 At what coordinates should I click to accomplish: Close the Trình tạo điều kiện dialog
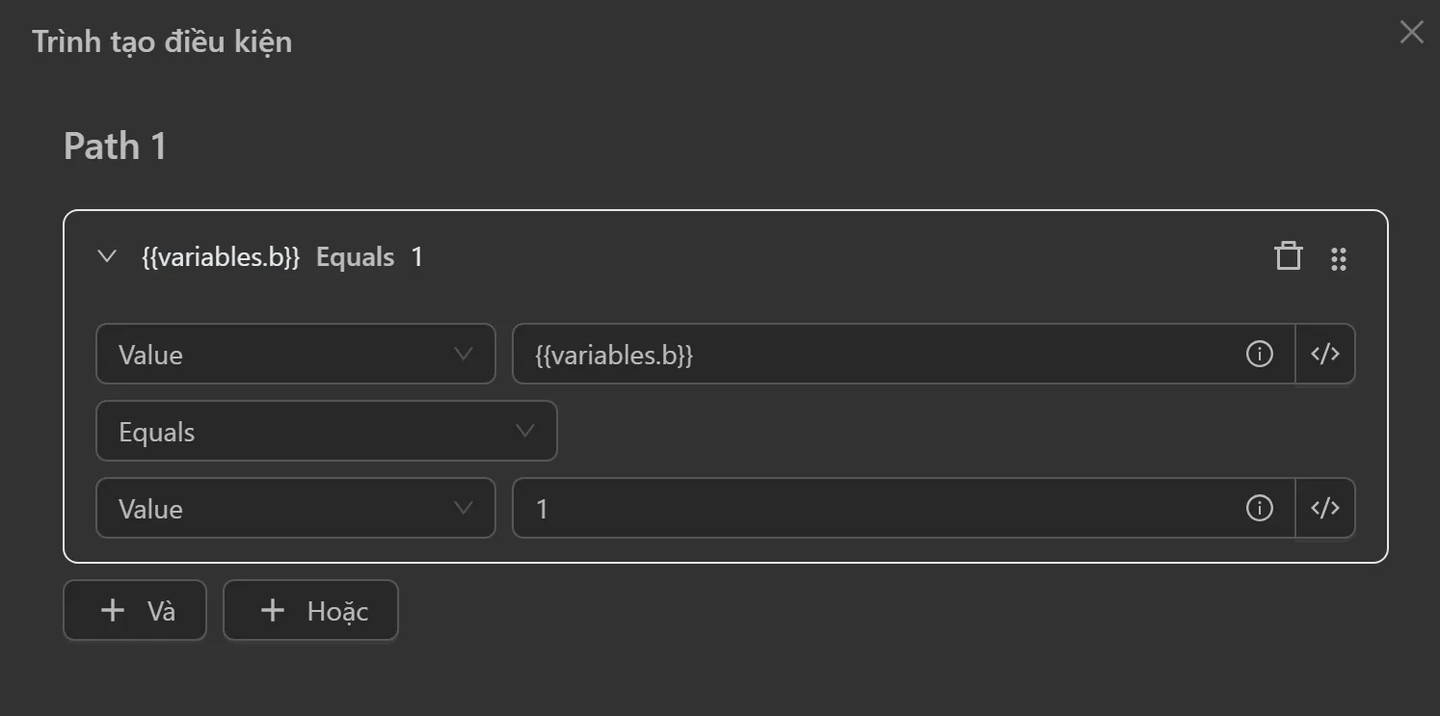[x=1410, y=32]
